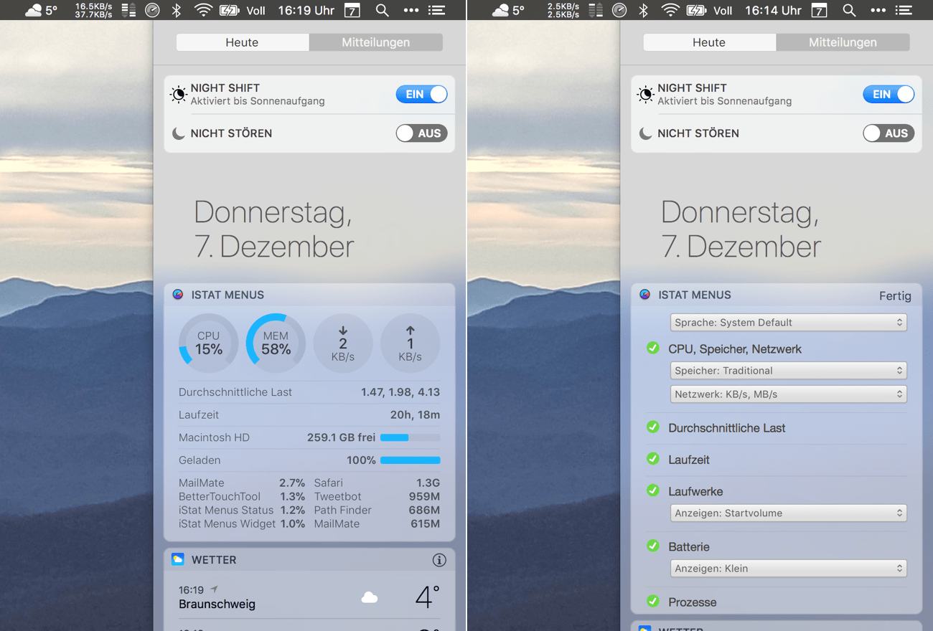Switch to Mitteilungen tab in the left panel
933x631 pixels.
(x=376, y=42)
